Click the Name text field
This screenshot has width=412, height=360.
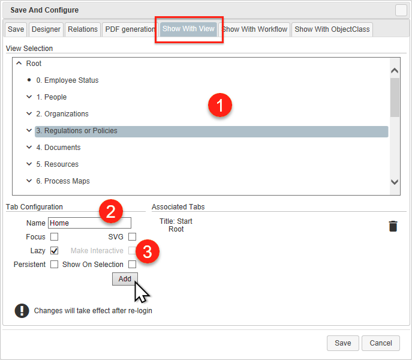coord(89,223)
